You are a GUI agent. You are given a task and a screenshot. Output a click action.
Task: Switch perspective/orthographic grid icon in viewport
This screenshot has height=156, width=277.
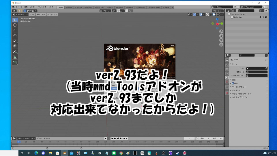[221, 44]
